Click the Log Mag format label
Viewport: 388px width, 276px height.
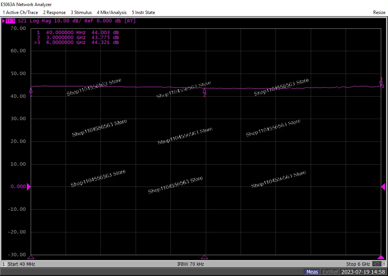pos(40,21)
